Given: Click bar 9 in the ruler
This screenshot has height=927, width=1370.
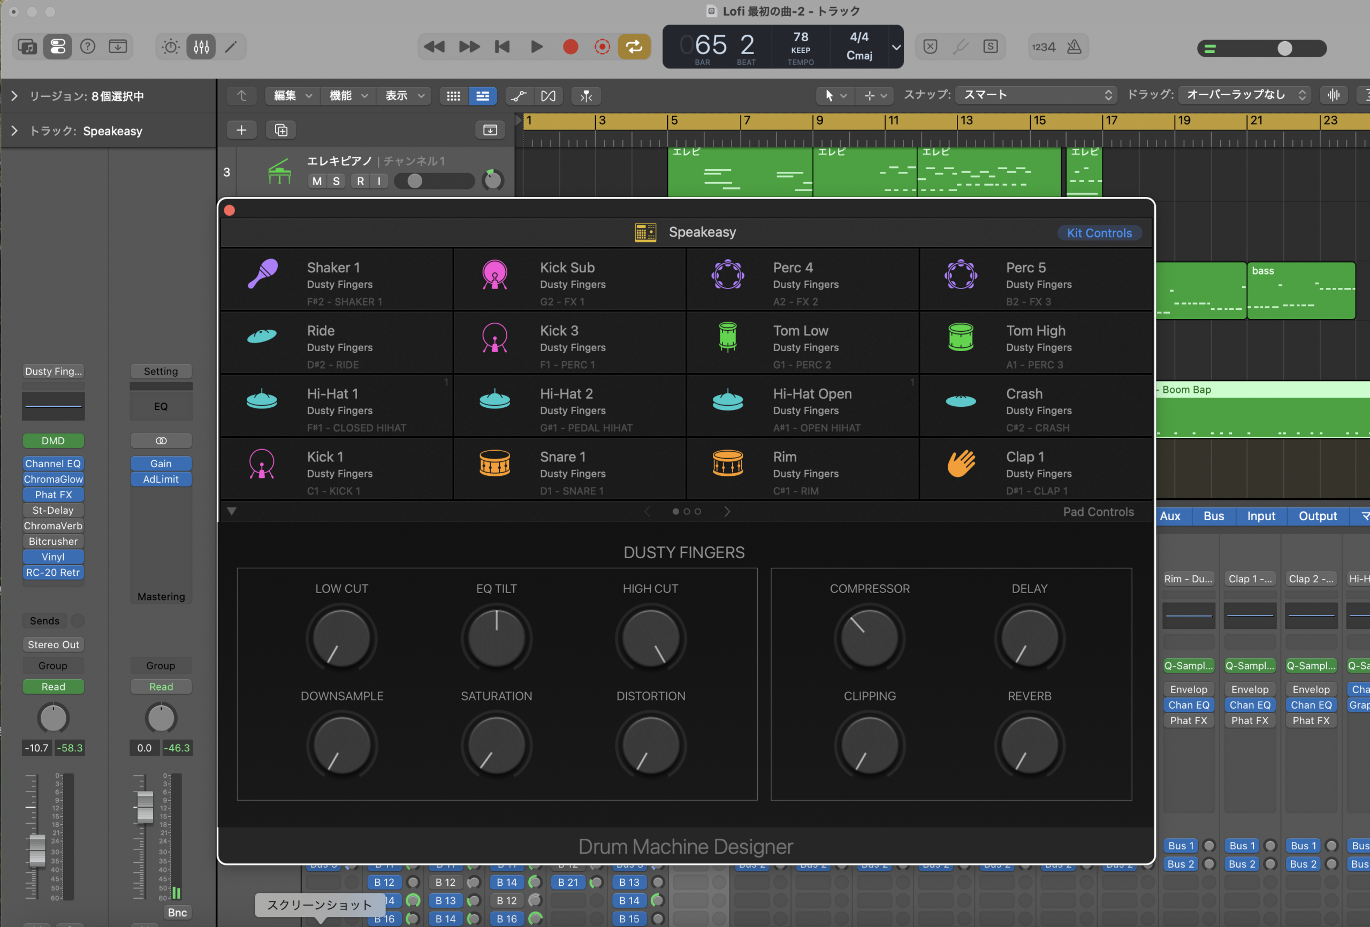Looking at the screenshot, I should tap(819, 120).
